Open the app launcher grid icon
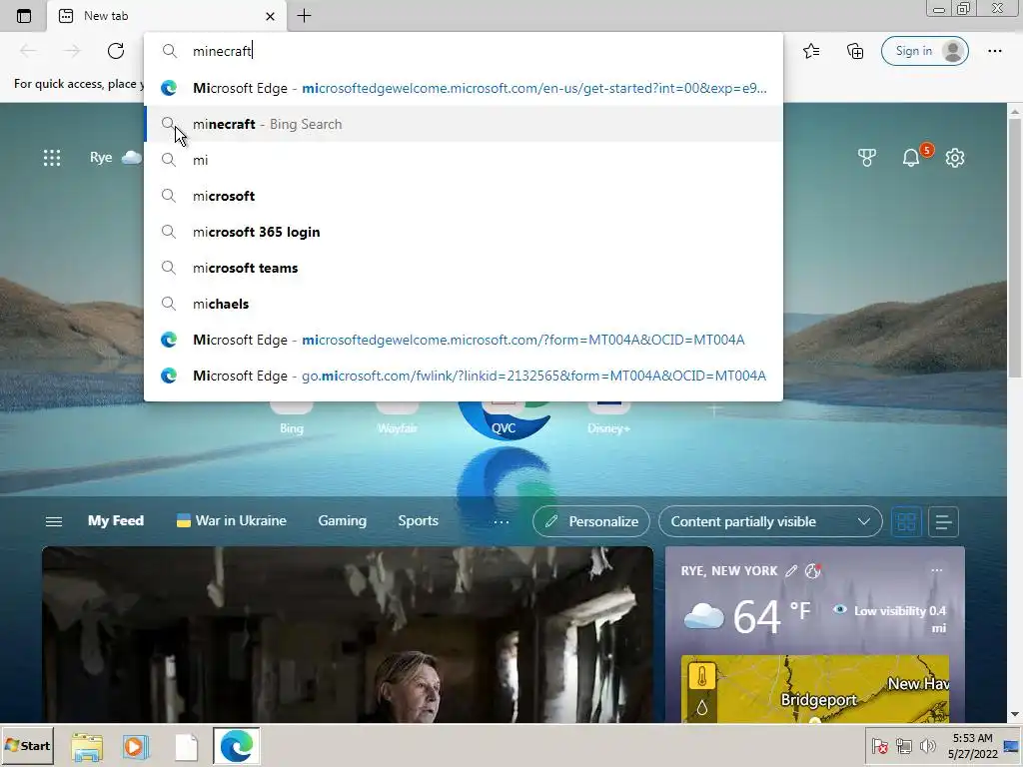Image resolution: width=1023 pixels, height=767 pixels. pyautogui.click(x=52, y=158)
